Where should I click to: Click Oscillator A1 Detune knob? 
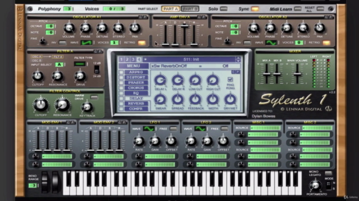[102, 28]
